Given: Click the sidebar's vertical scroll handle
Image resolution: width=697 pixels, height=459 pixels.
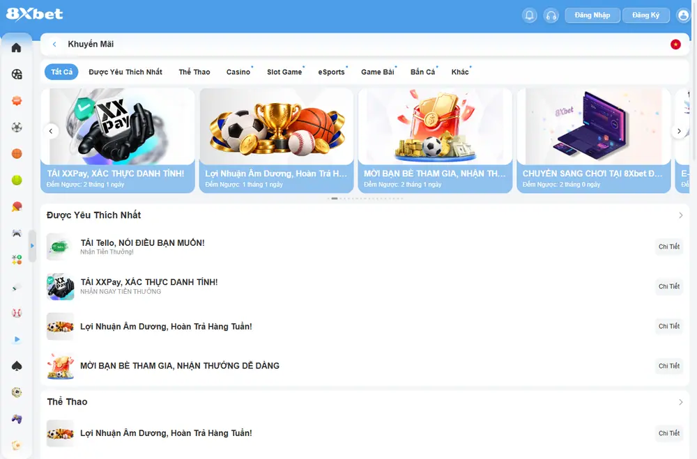Looking at the screenshot, I should click(32, 246).
